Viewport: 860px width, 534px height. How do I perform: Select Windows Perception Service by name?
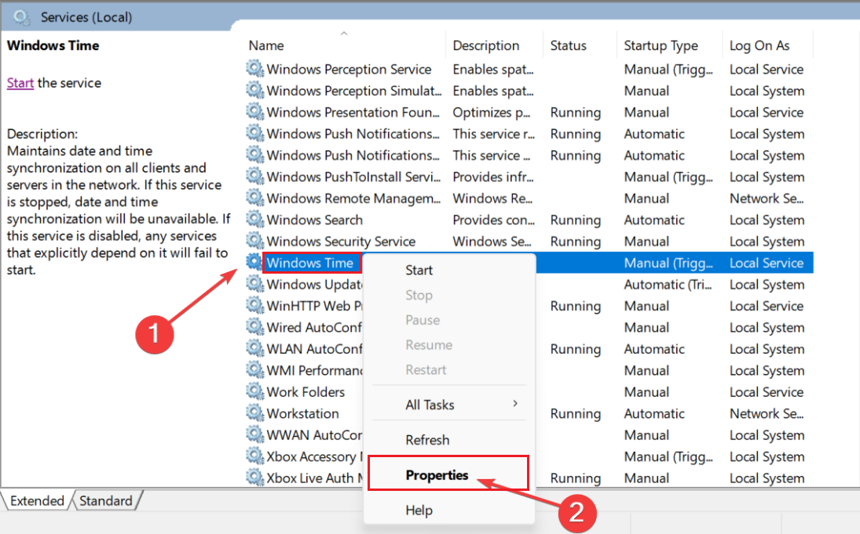point(349,69)
